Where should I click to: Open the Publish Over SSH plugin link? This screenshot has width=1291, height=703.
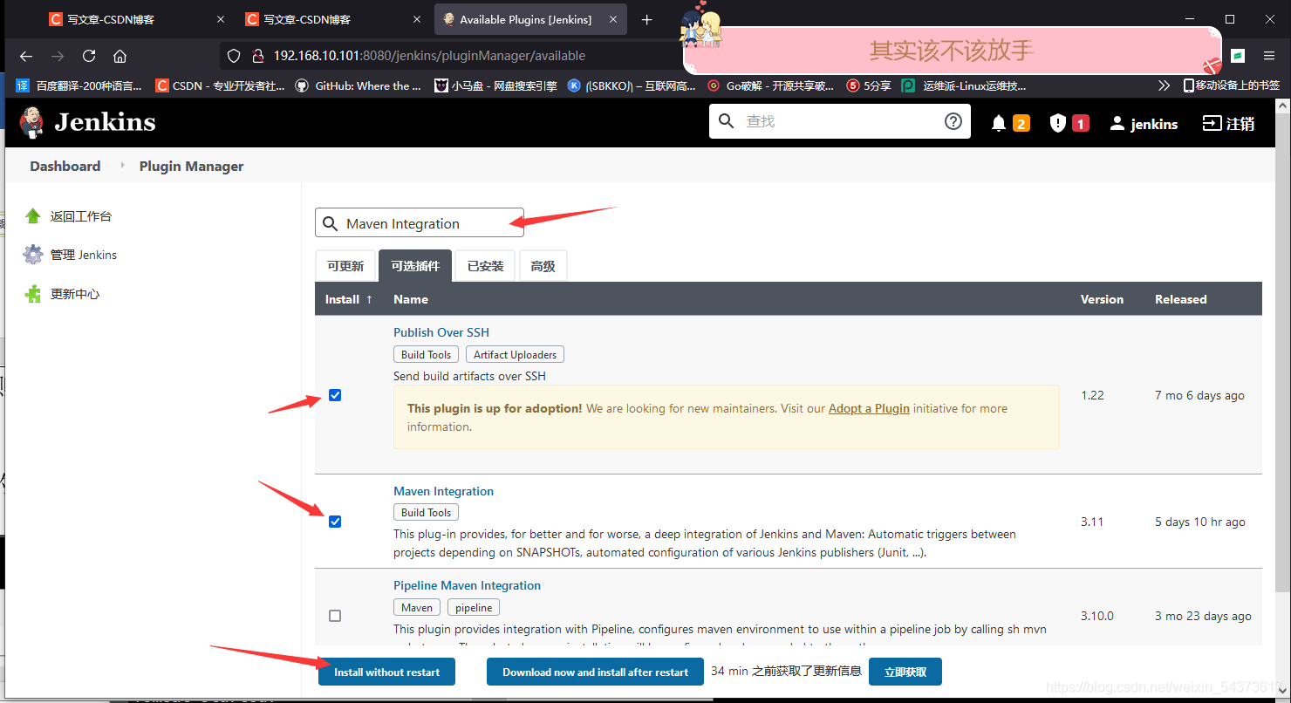click(441, 332)
